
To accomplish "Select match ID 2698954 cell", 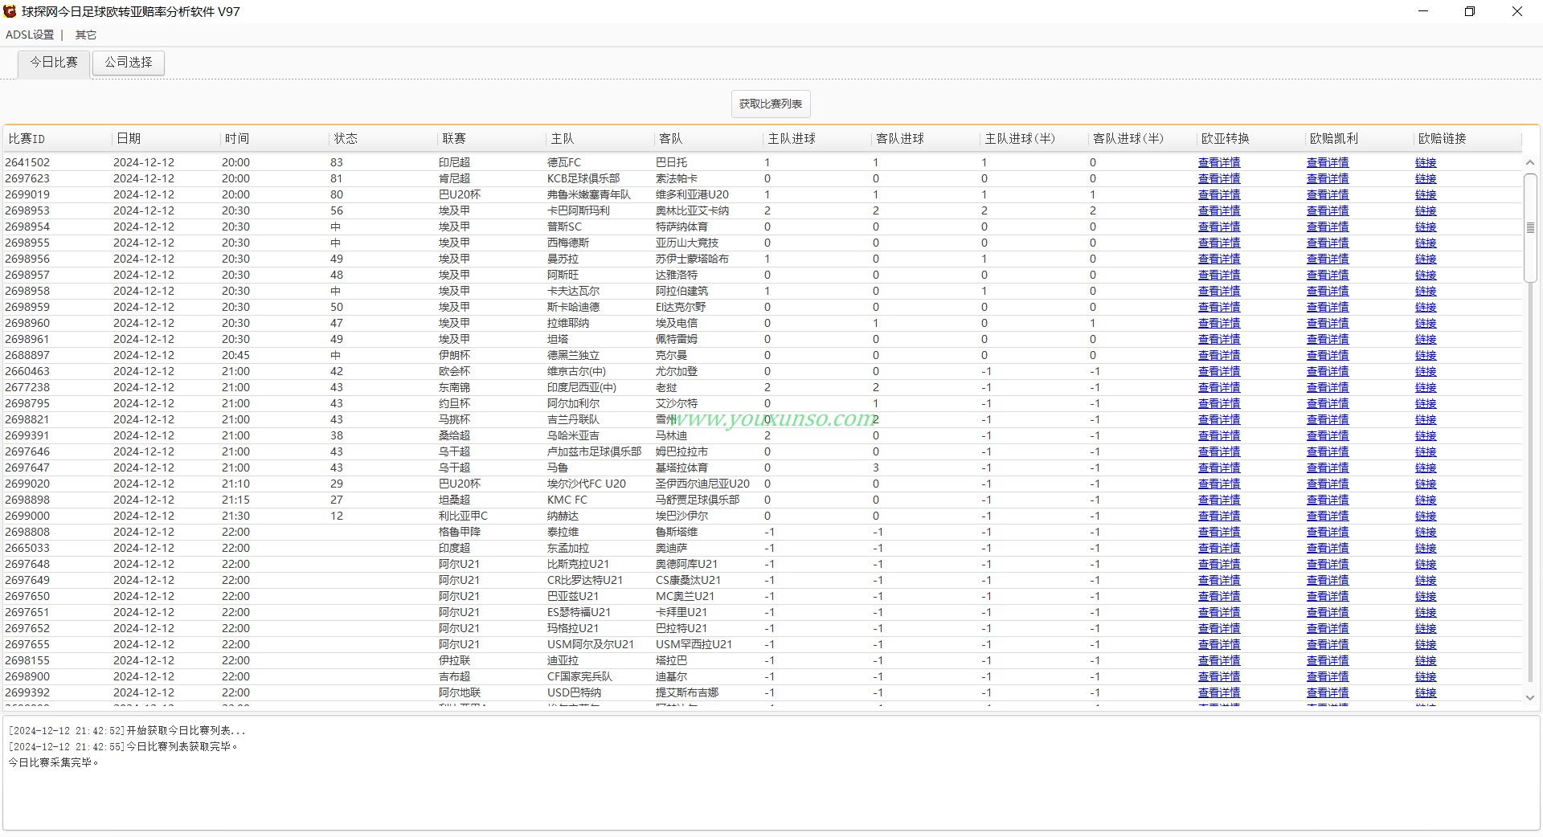I will [x=27, y=227].
